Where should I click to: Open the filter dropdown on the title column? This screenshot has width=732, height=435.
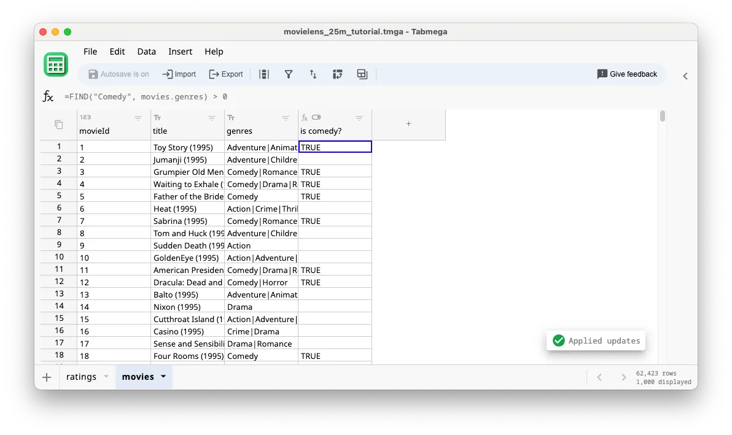click(212, 118)
